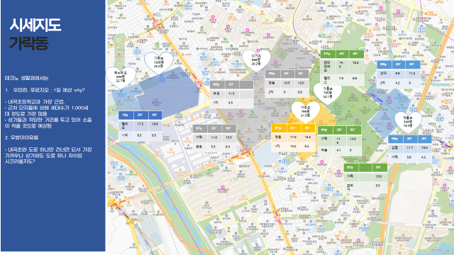The image size is (454, 255).
Task: Select the '해누리초' heart callout
Action: pyautogui.click(x=121, y=77)
